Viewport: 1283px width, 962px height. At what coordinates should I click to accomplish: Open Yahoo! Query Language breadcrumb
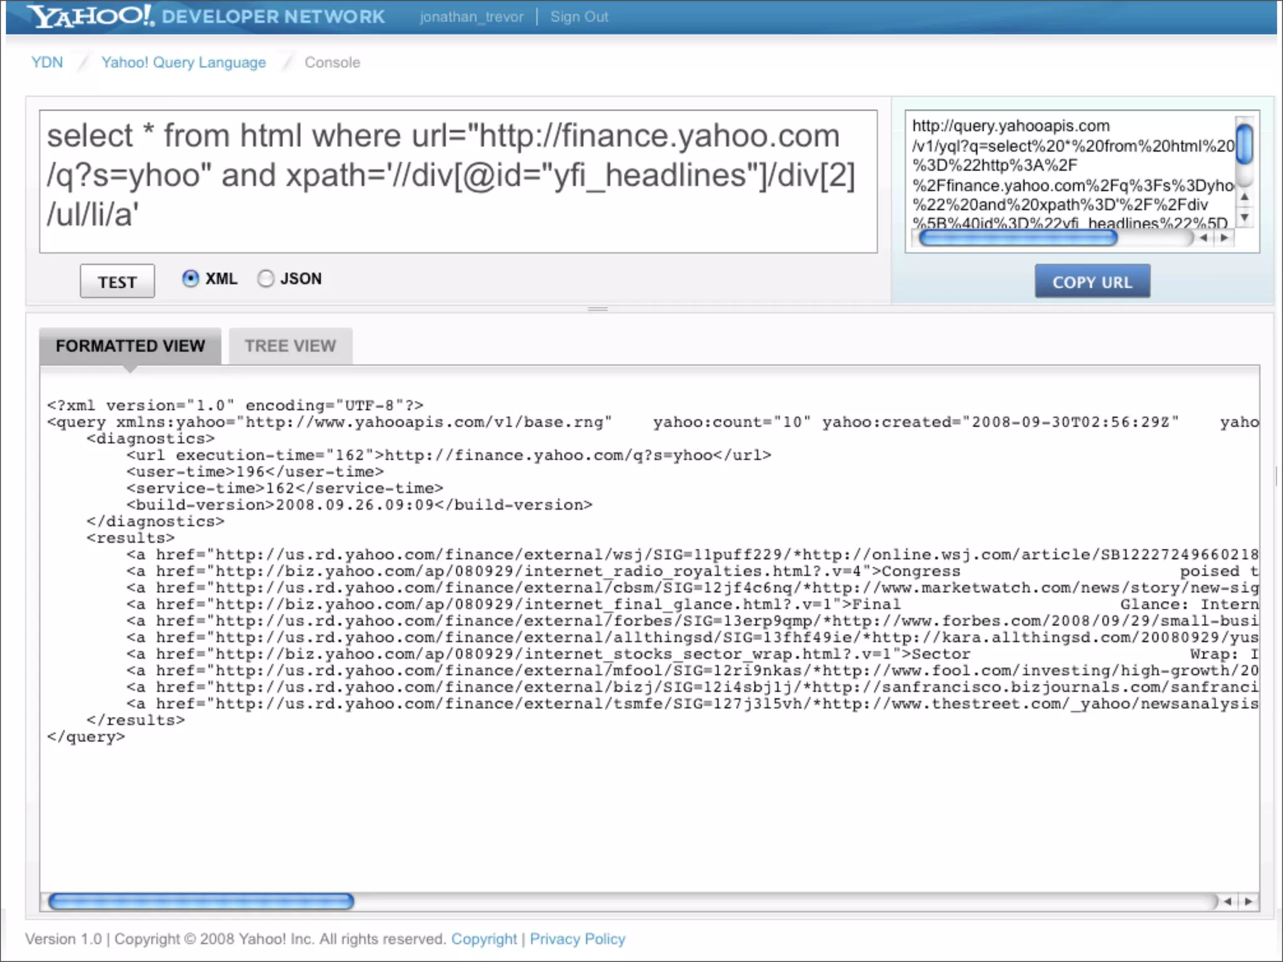point(184,63)
